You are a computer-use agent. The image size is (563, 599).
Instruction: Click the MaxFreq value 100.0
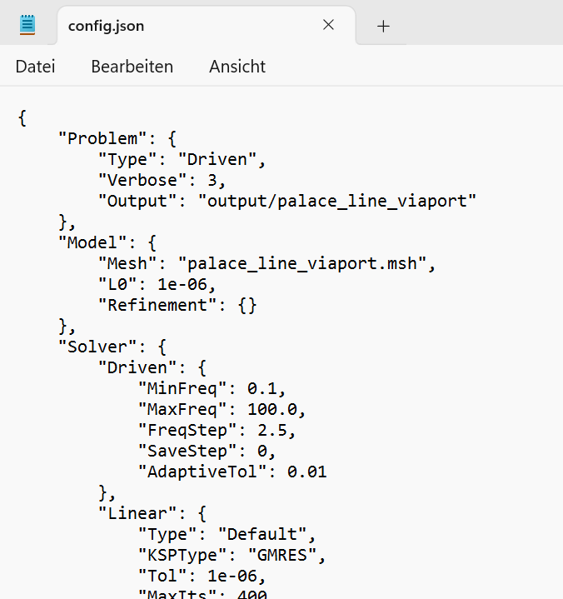(272, 410)
